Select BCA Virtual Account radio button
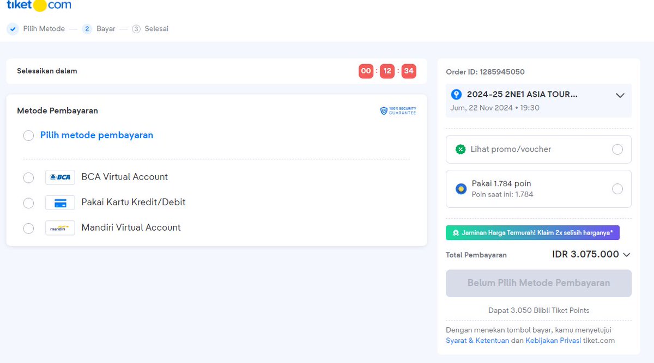654x363 pixels. point(28,177)
